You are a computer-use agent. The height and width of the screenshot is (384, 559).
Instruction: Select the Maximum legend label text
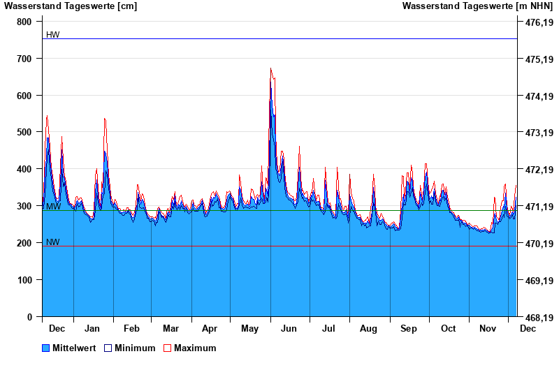click(x=195, y=348)
